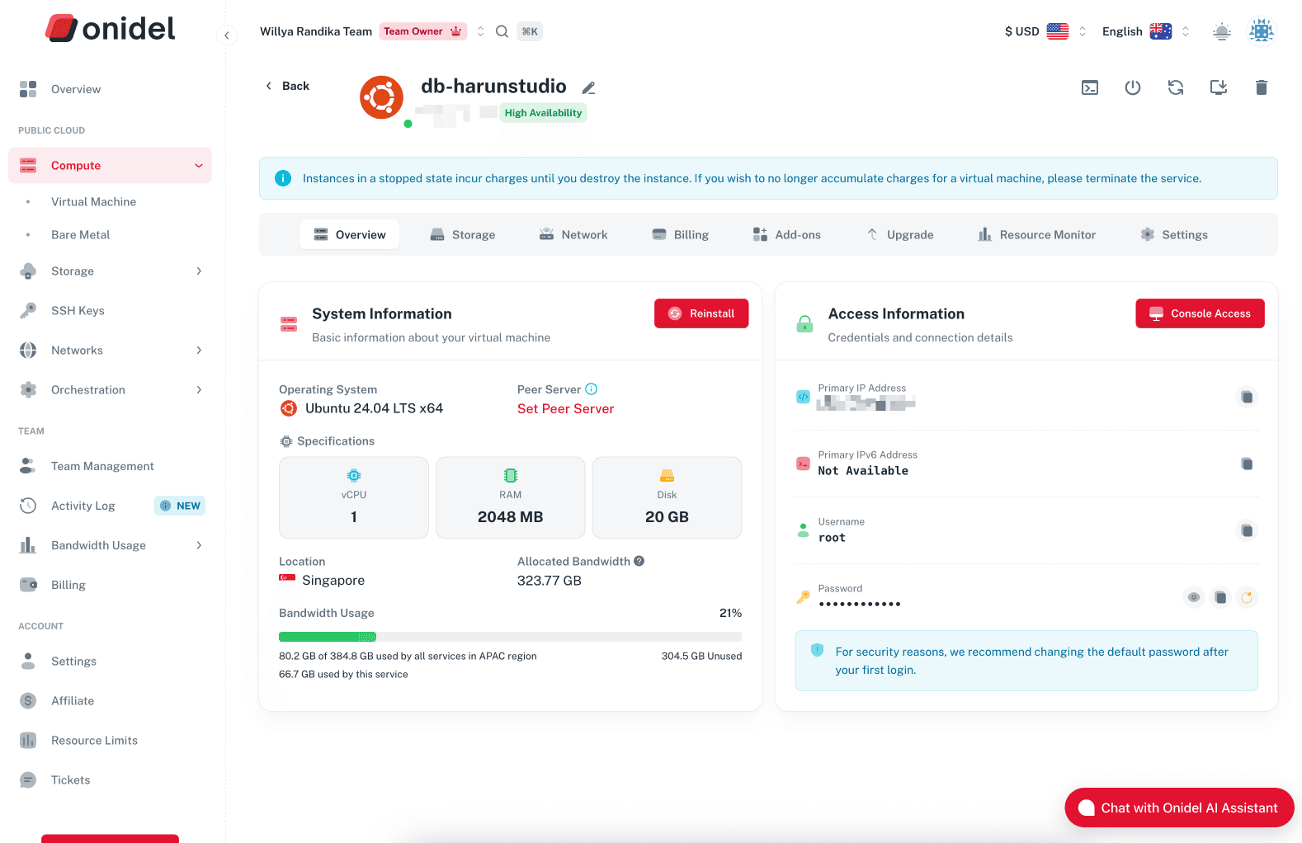The image size is (1302, 843).
Task: Open the console terminal icon in header
Action: (1090, 87)
